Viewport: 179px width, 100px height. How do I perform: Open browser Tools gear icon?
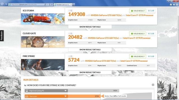point(177,4)
